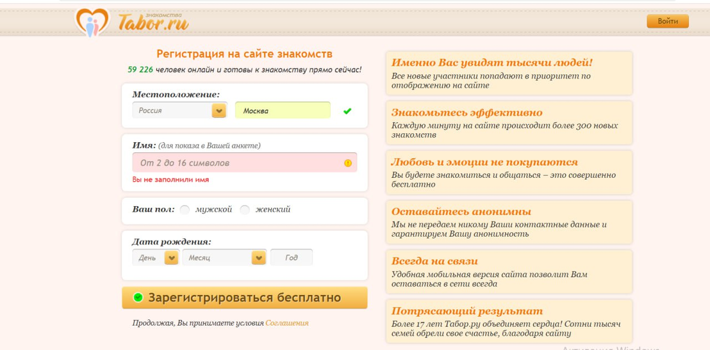Open the Россия country dropdown
This screenshot has height=350, width=710.
(179, 110)
